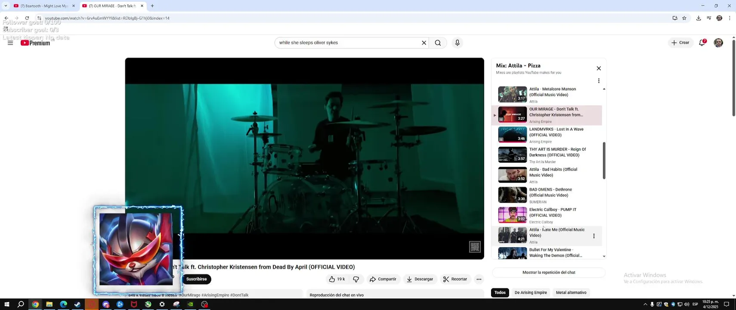This screenshot has height=310, width=736.
Task: Start voice search with the microphone
Action: (457, 43)
